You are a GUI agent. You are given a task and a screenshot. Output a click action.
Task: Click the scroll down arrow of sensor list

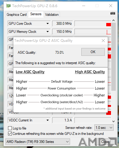pyautogui.click(x=113, y=121)
